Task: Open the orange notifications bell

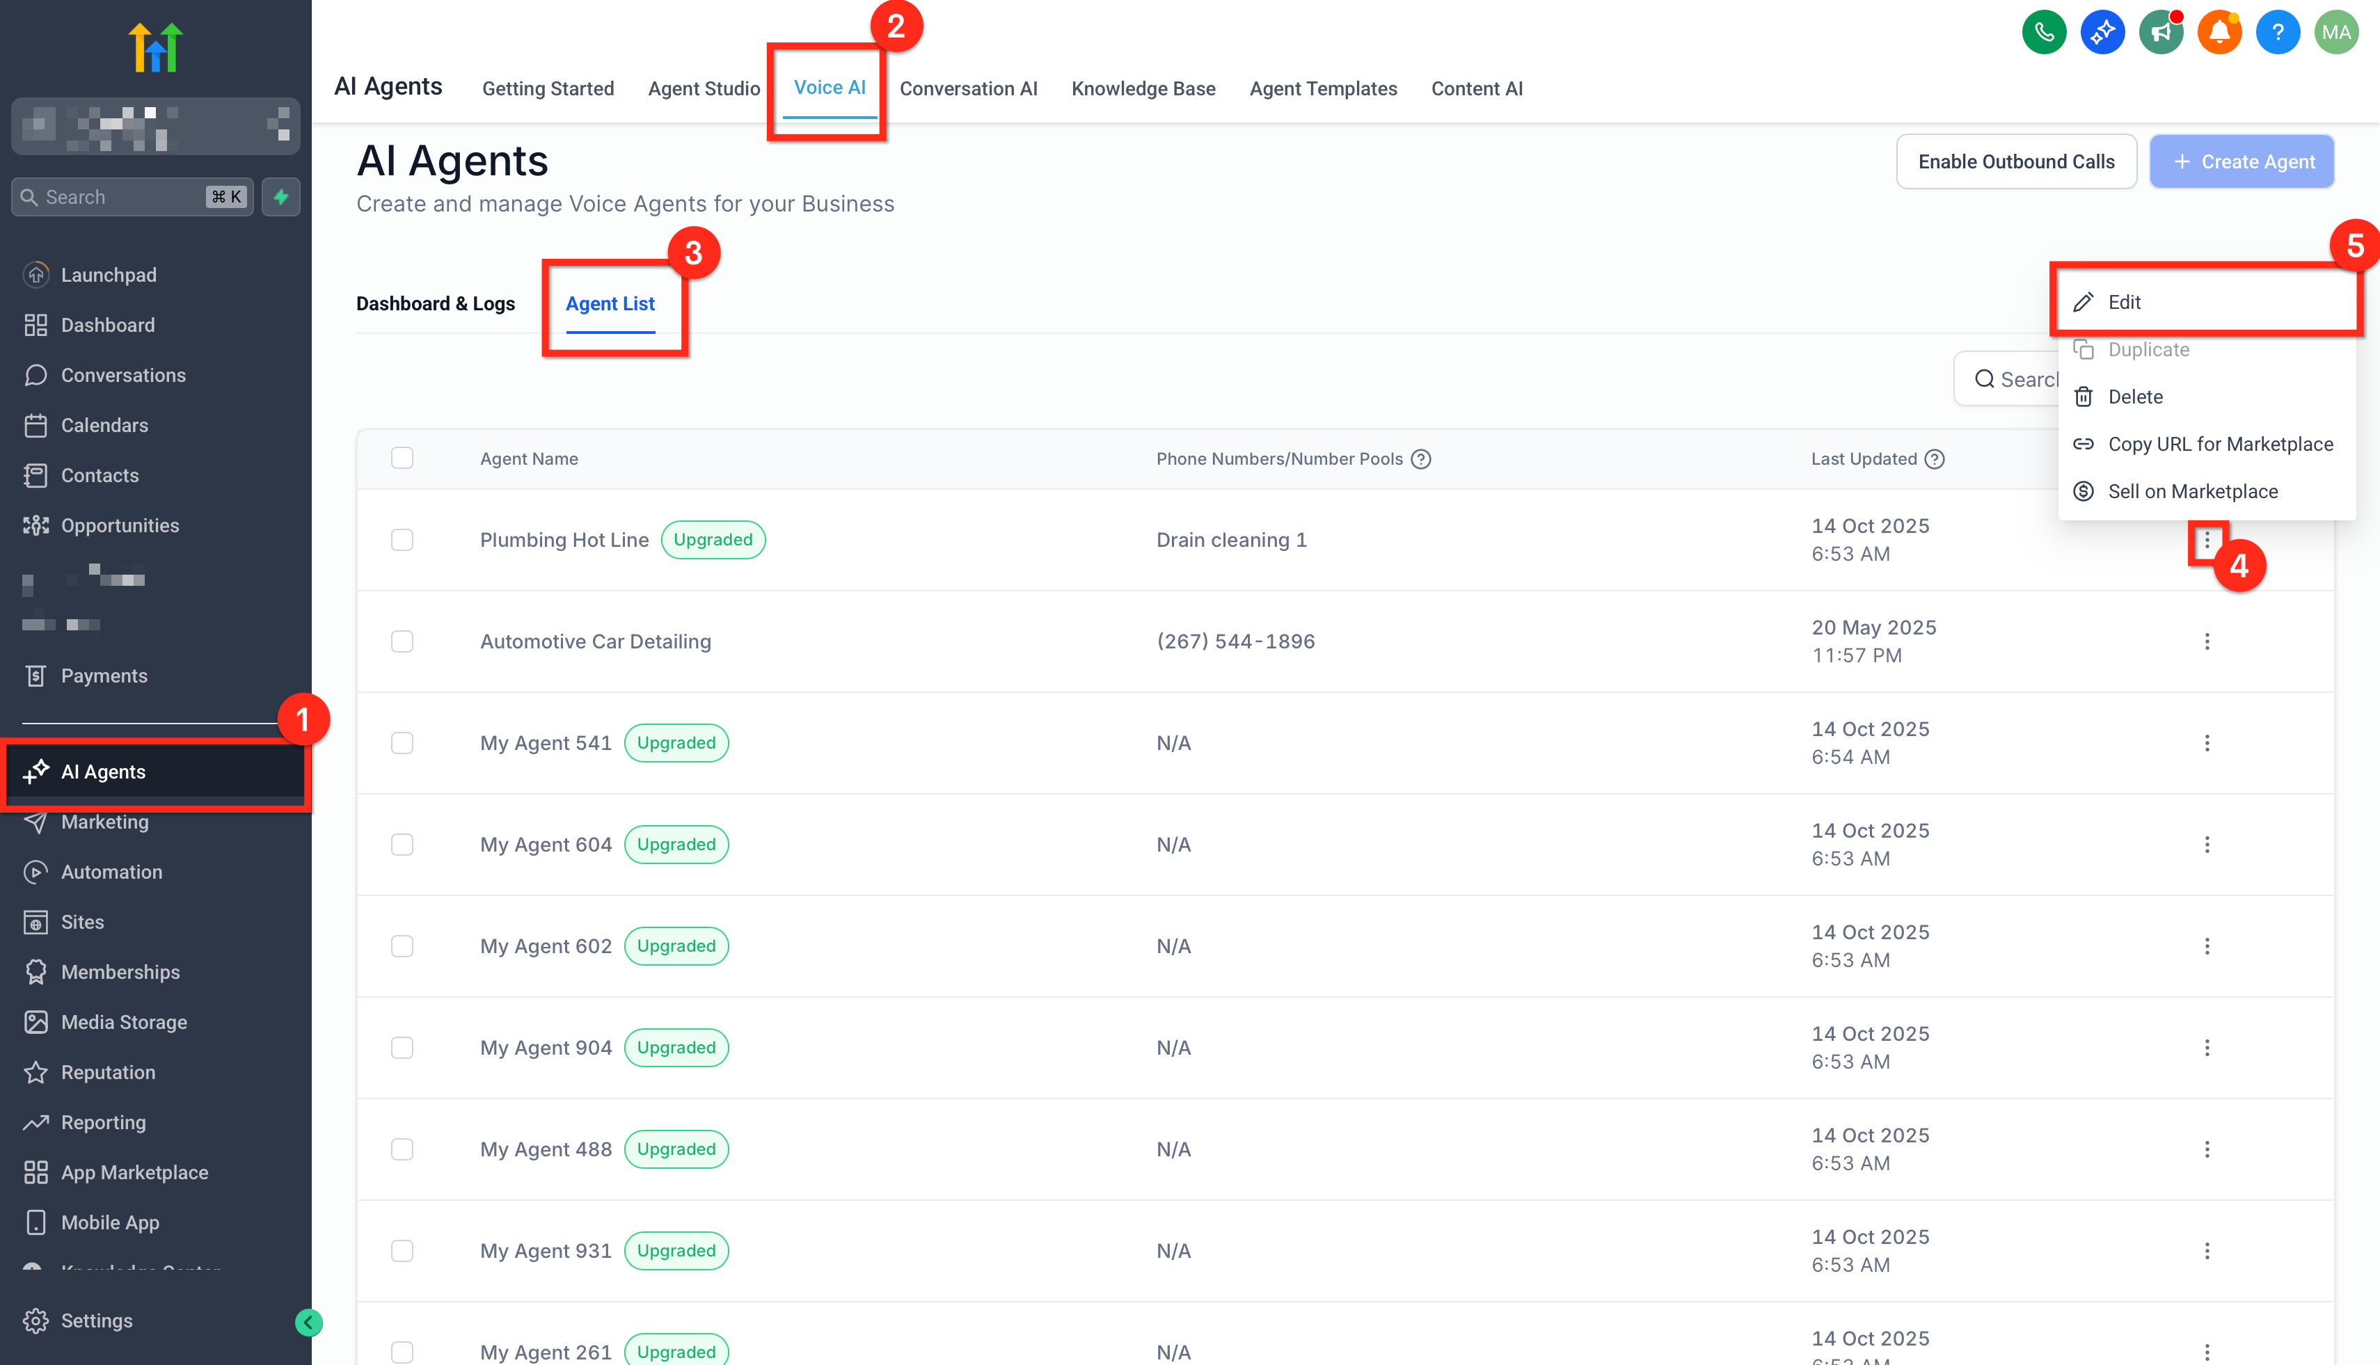Action: (x=2219, y=33)
